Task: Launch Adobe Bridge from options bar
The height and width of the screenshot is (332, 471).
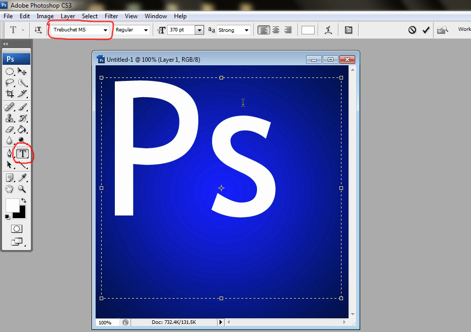Action: pos(443,29)
